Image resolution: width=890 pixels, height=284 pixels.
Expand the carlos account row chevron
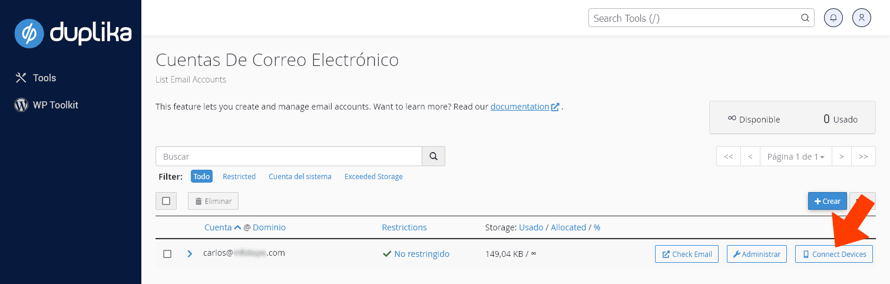click(x=190, y=254)
